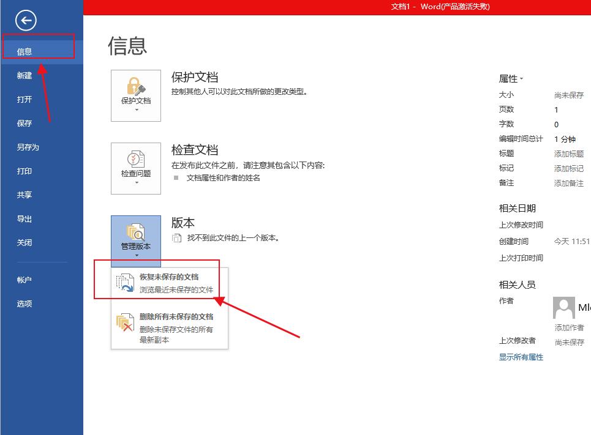Open the 打印 (Print) page
Screen dimensions: 591x435
click(x=24, y=171)
